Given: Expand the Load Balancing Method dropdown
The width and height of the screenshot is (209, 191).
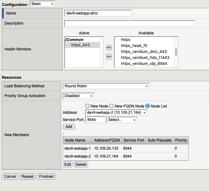Looking at the screenshot, I should [x=106, y=86].
